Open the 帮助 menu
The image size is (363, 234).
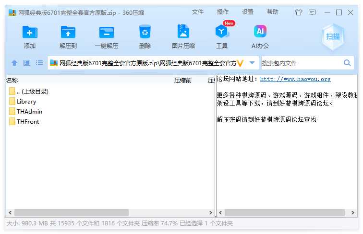coord(273,12)
